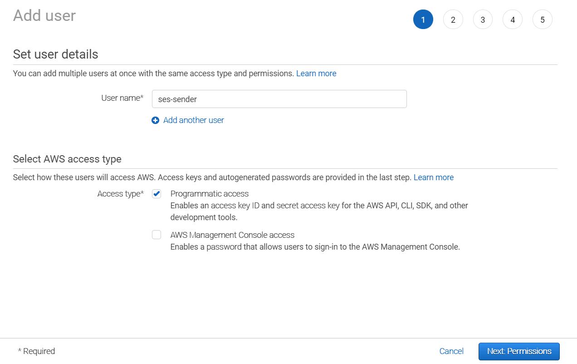The image size is (577, 364).
Task: Click the Set user details heading
Action: pyautogui.click(x=56, y=54)
